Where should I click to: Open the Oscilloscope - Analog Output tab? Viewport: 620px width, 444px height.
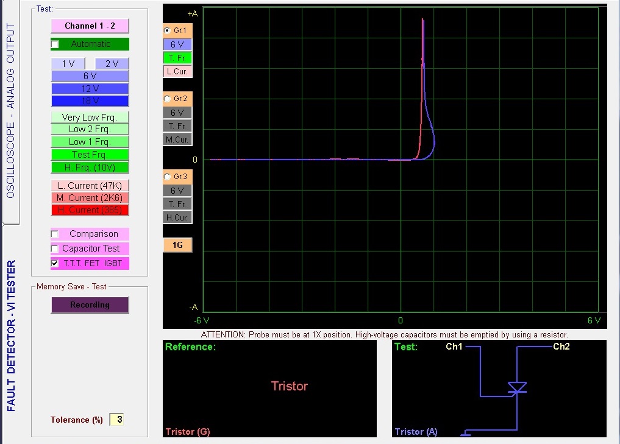(x=10, y=111)
